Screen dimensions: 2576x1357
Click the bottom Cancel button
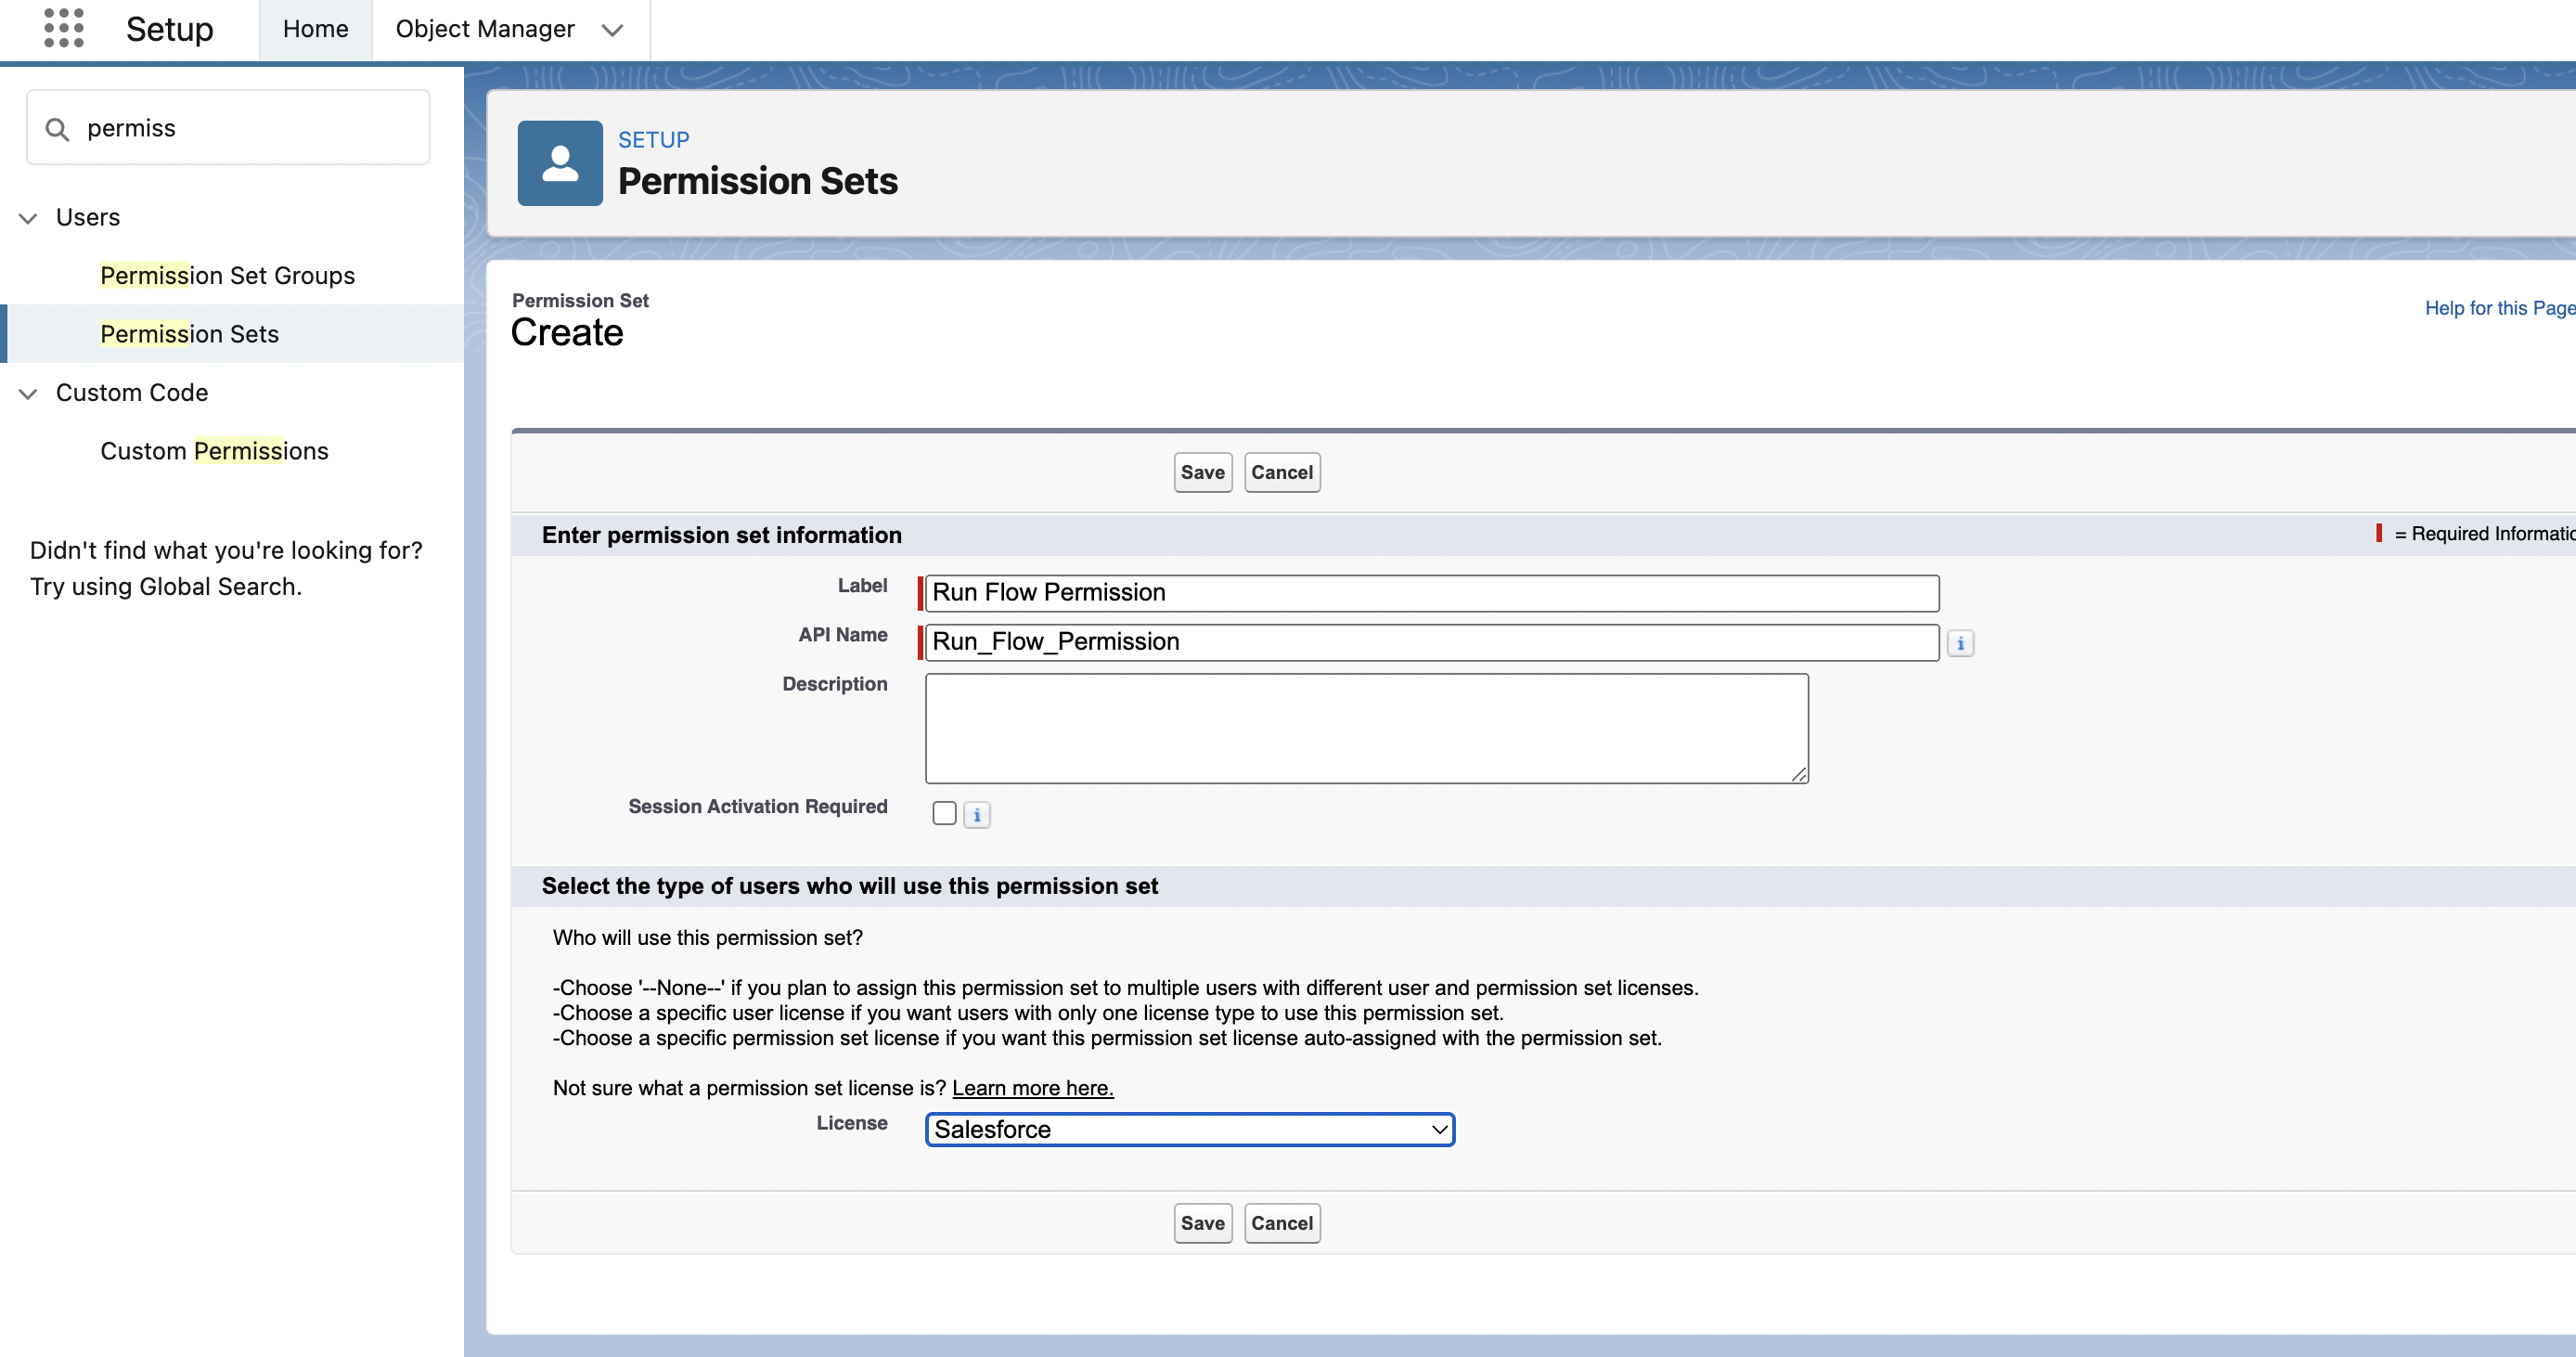(1281, 1222)
